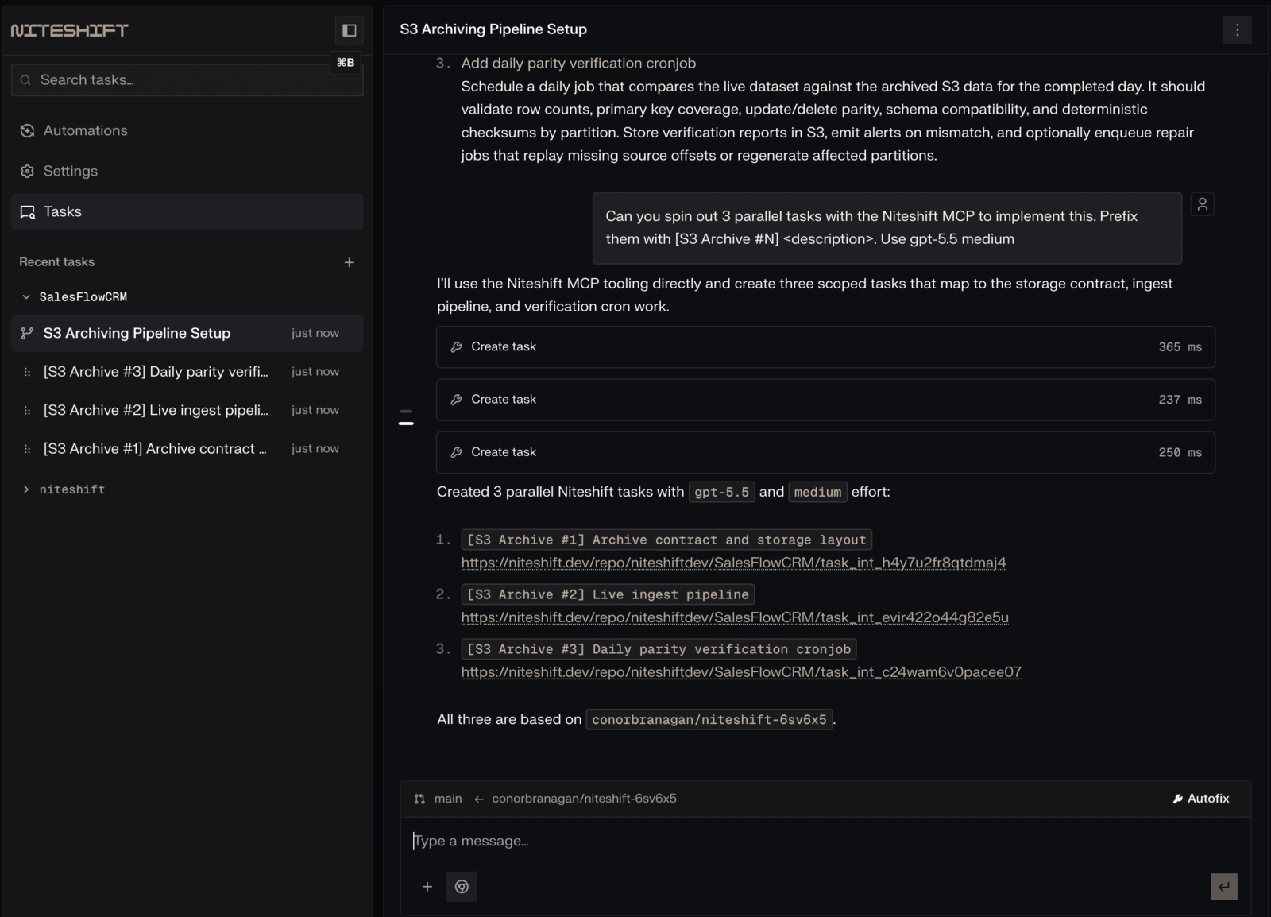Click conorbranagan/niteshift-6sv6x5 branch in composer bar
Viewport: 1271px width, 917px height.
pos(584,799)
